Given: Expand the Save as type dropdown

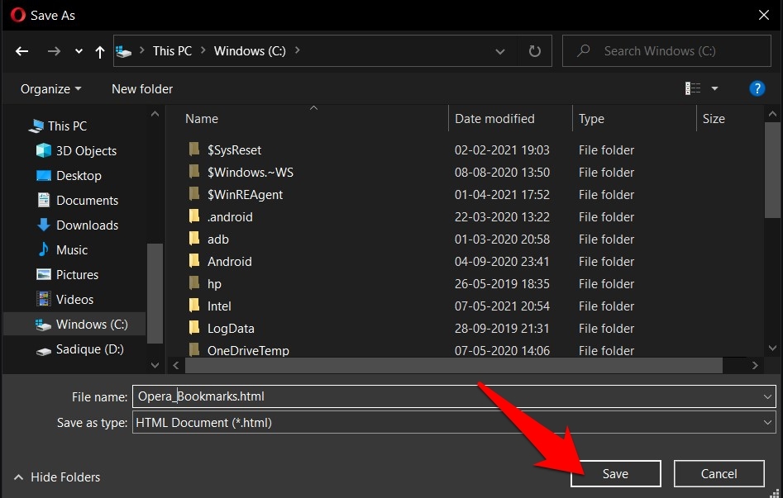Looking at the screenshot, I should (768, 423).
